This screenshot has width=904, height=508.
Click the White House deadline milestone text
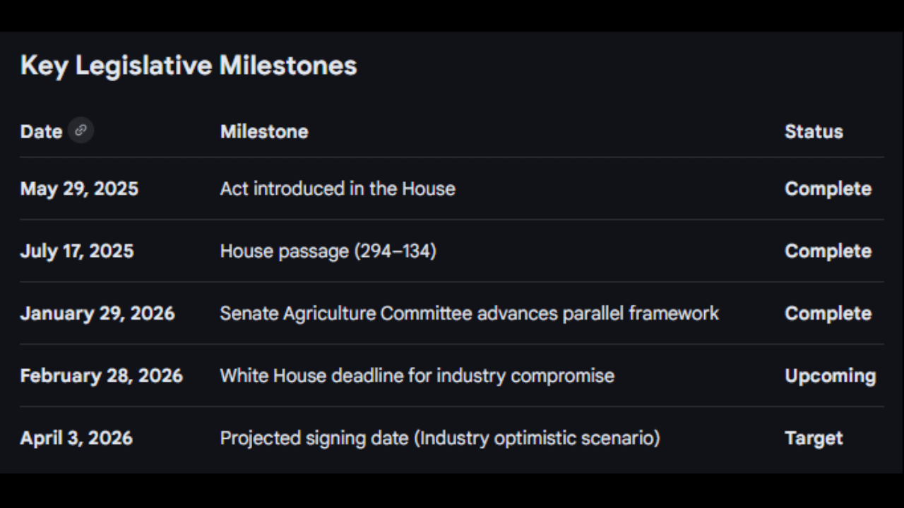coord(417,375)
